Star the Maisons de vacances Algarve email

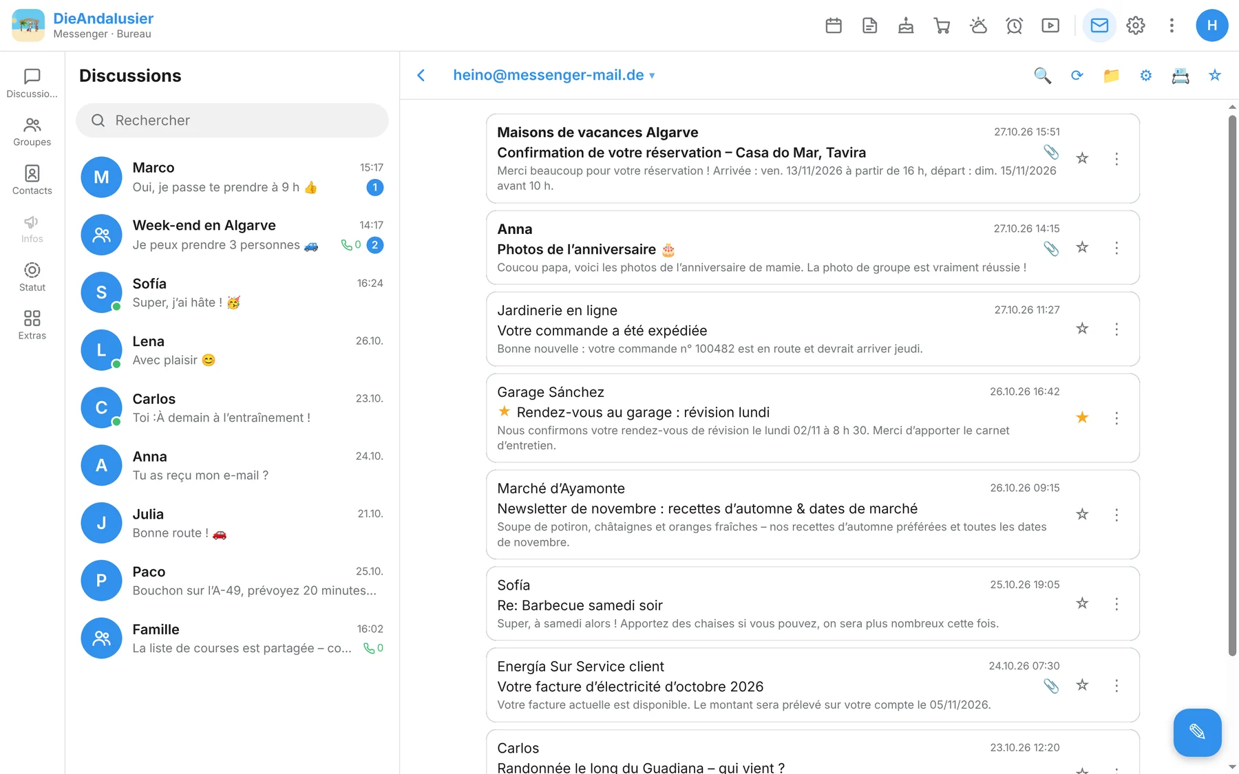point(1083,158)
